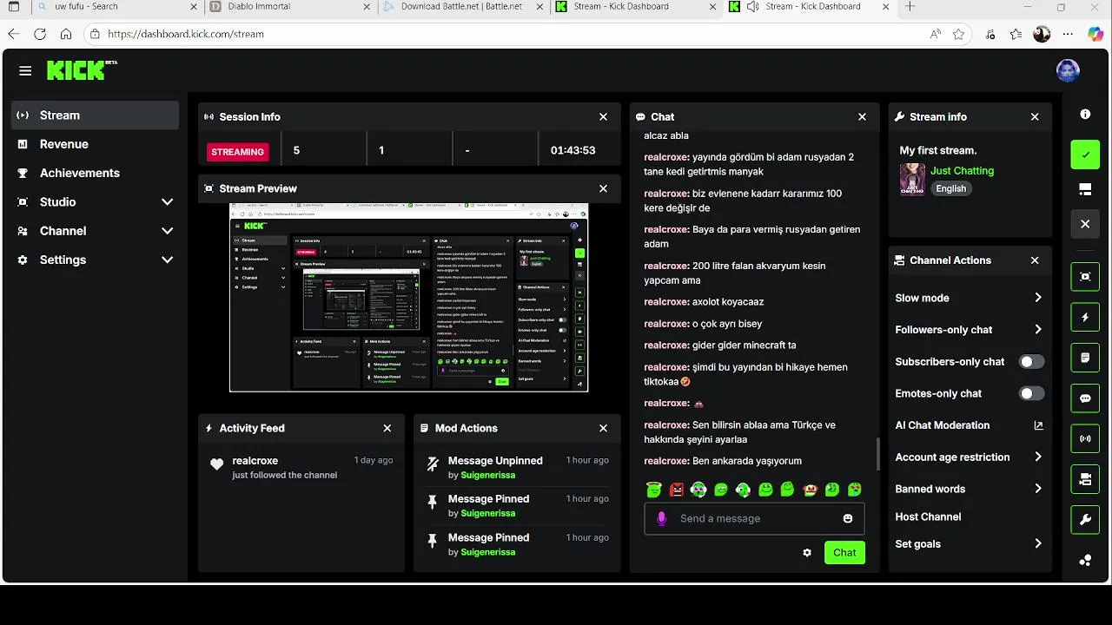Click the three-dots icon at toolbar bottom
The image size is (1112, 625).
[x=1085, y=560]
